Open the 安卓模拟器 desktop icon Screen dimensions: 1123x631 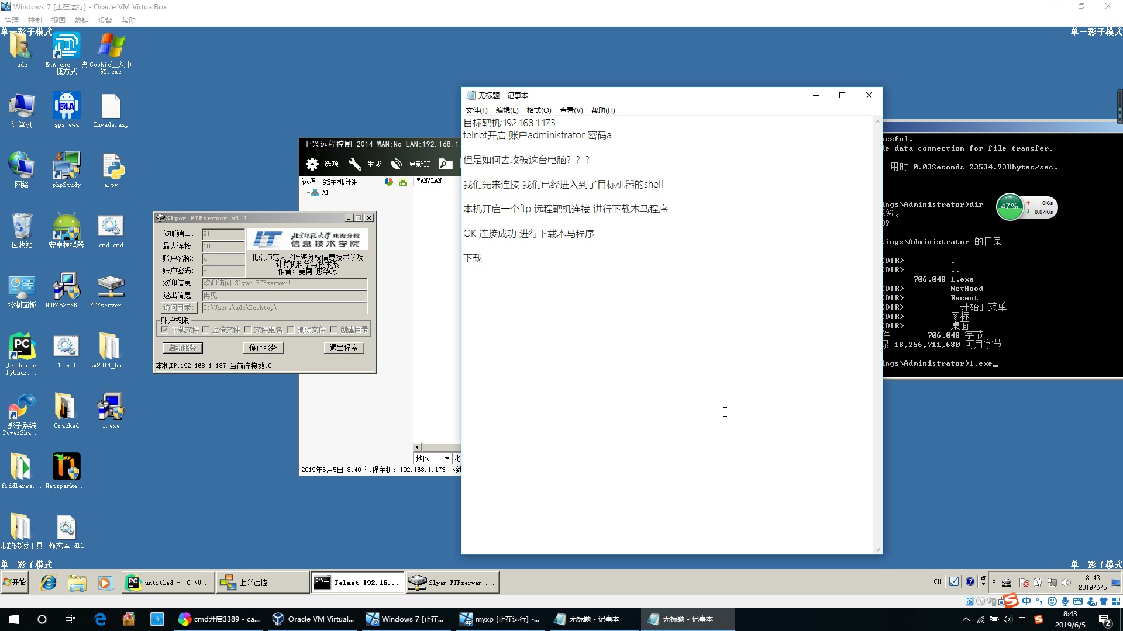coord(66,230)
